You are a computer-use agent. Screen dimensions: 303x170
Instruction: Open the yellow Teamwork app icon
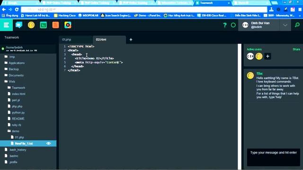pyautogui.click(x=31, y=25)
